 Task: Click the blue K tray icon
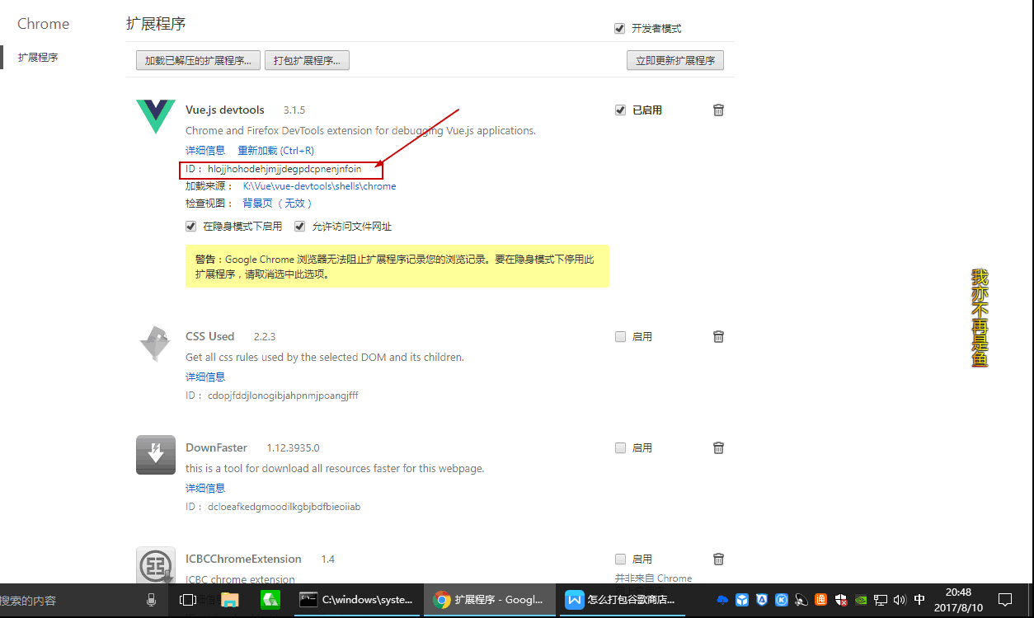coord(782,600)
